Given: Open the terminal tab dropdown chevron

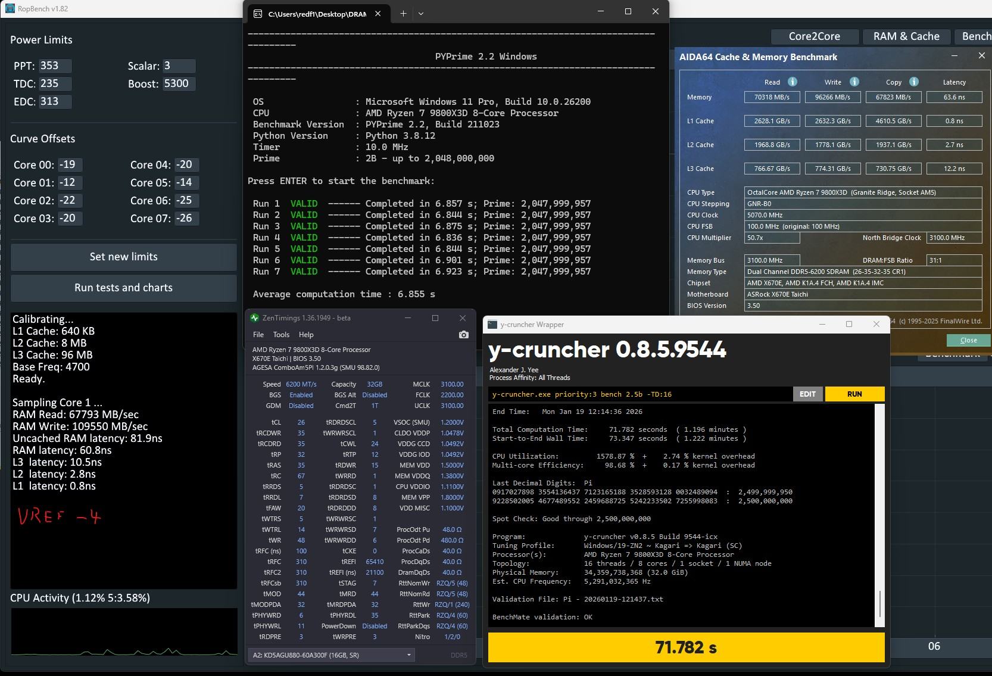Looking at the screenshot, I should 421,13.
